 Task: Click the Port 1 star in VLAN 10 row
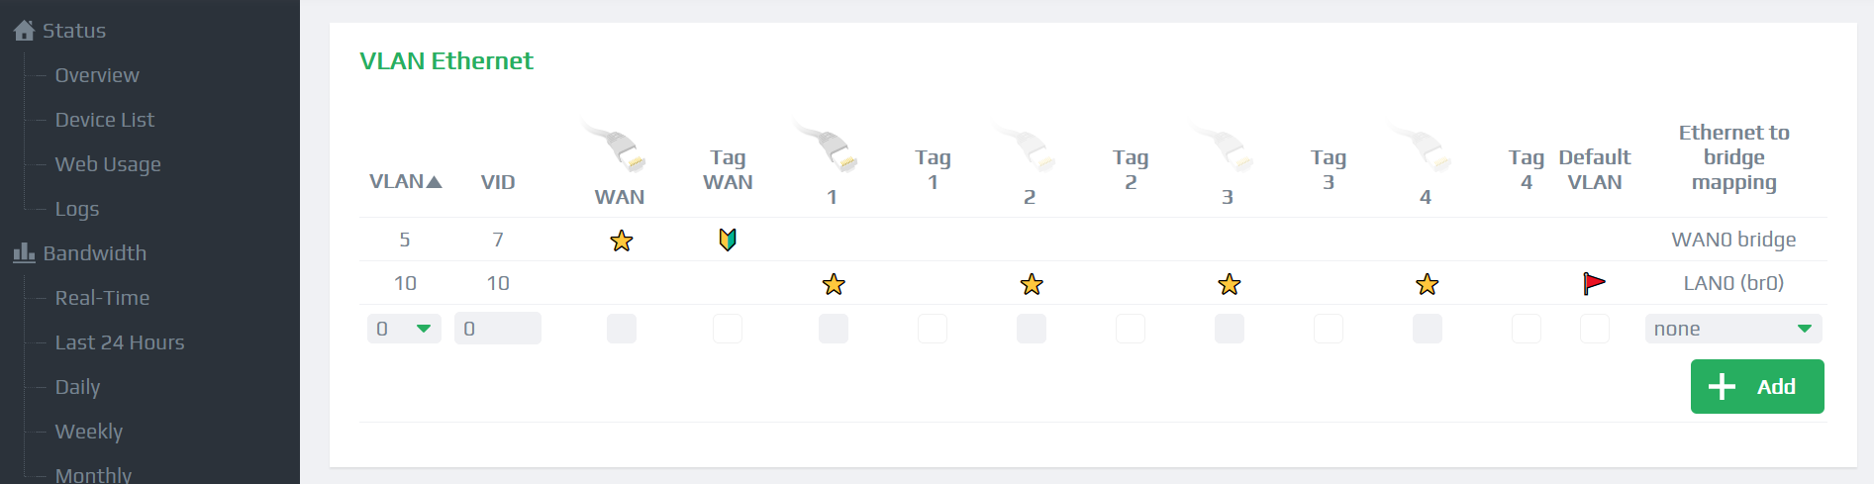tap(834, 284)
